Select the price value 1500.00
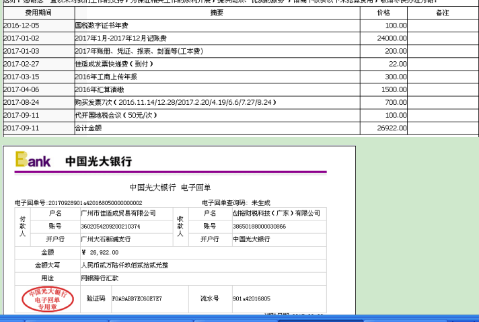This screenshot has height=322, width=479. [x=394, y=89]
